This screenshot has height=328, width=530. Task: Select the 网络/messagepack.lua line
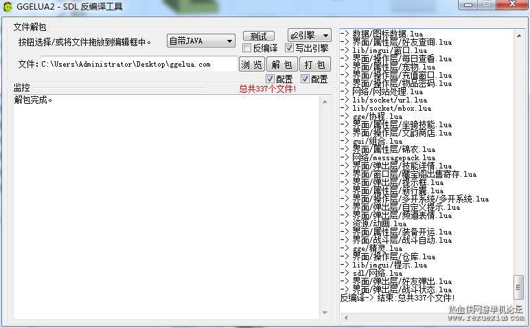(388, 157)
